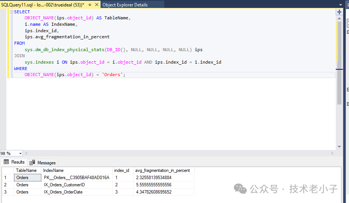The image size is (349, 203).
Task: Select row 3 header in results
Action: [x=8, y=192]
